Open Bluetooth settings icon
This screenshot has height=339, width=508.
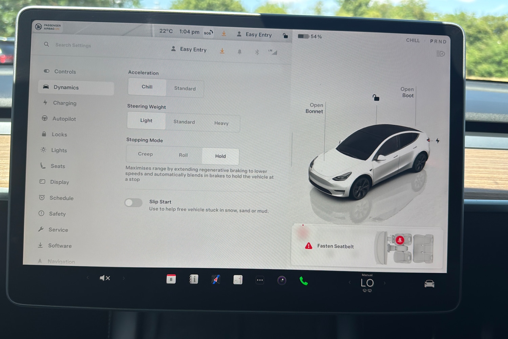pos(257,52)
